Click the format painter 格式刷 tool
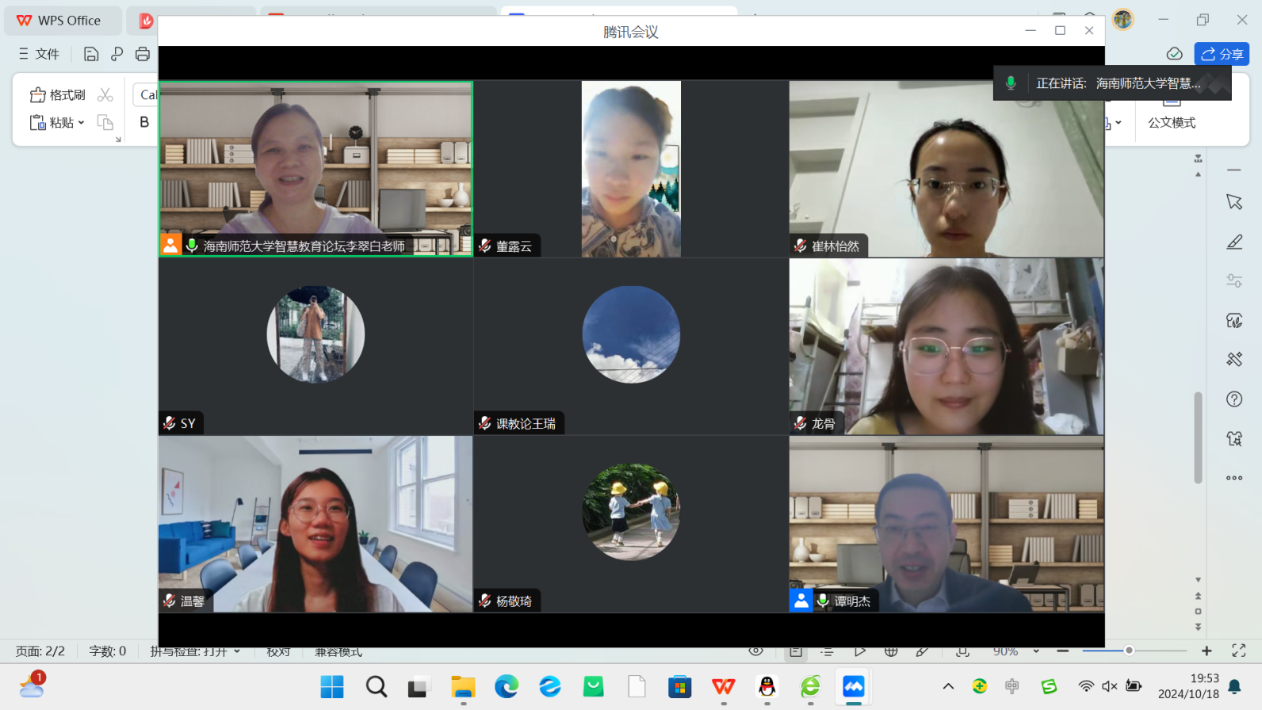 point(57,95)
